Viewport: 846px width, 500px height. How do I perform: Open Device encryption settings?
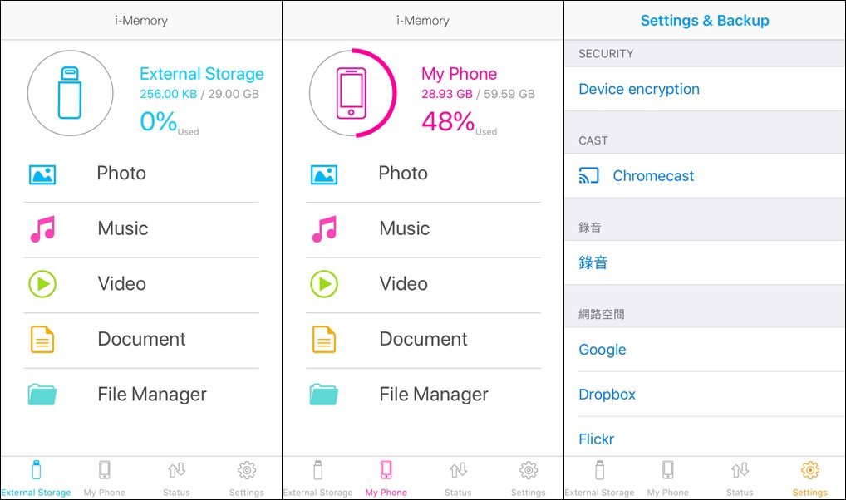coord(638,89)
